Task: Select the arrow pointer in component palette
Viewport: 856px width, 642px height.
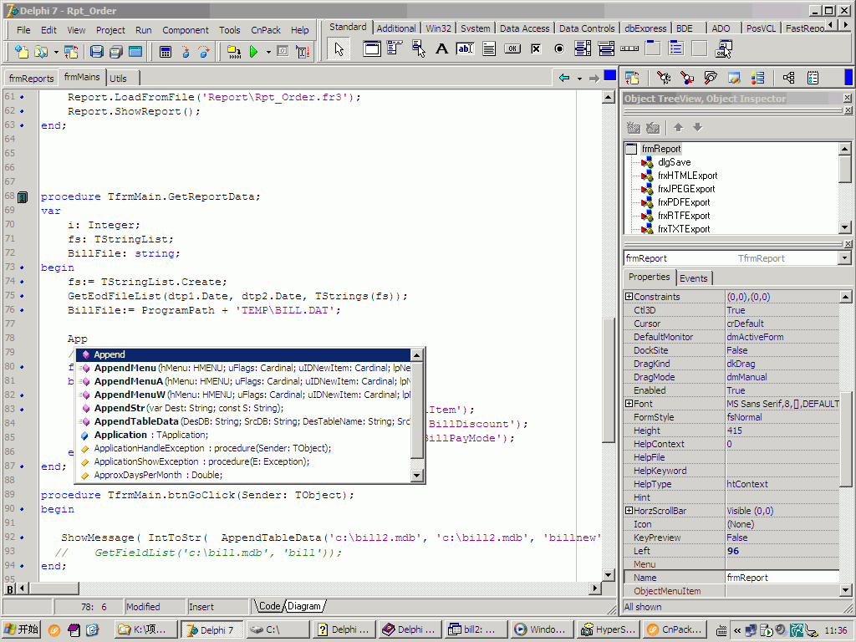Action: [x=339, y=48]
